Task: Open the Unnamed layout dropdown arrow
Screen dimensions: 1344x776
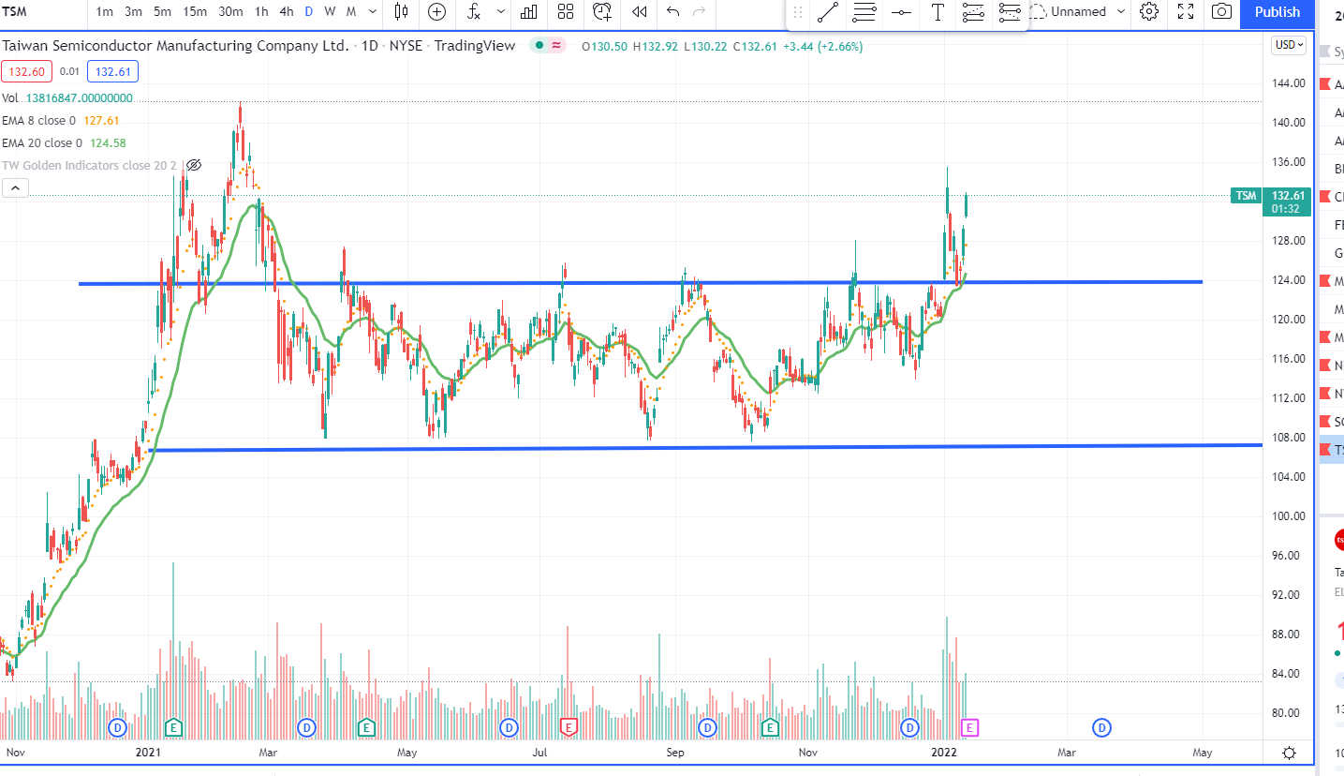Action: tap(1119, 12)
